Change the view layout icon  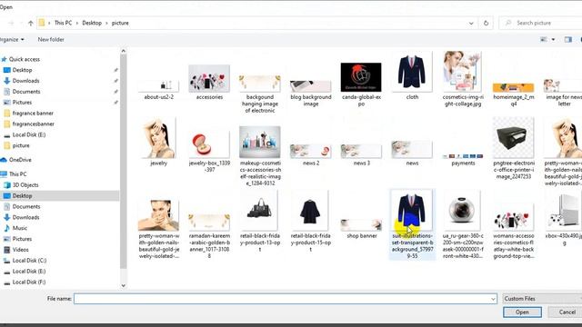[x=544, y=39]
